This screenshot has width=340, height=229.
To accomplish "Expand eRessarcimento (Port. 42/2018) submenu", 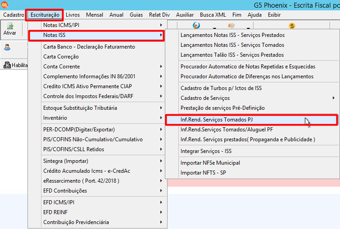I will pyautogui.click(x=97, y=181).
